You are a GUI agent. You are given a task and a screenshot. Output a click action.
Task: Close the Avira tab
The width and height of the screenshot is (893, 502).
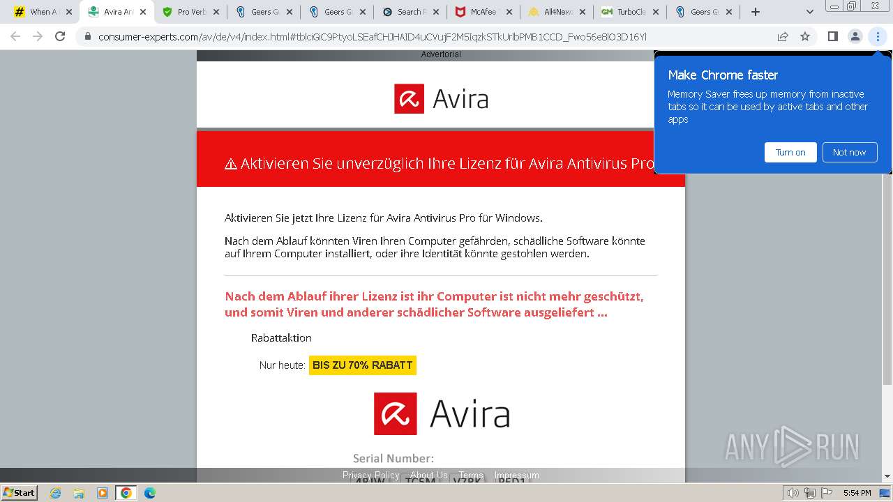click(x=142, y=12)
